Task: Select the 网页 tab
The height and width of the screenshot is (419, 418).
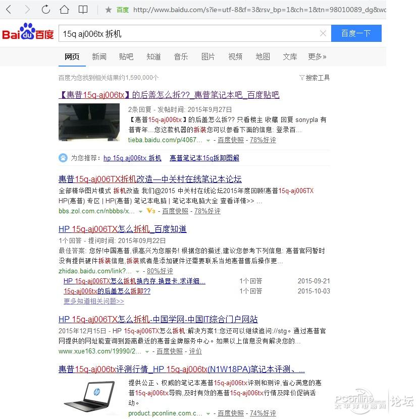Action: click(72, 56)
